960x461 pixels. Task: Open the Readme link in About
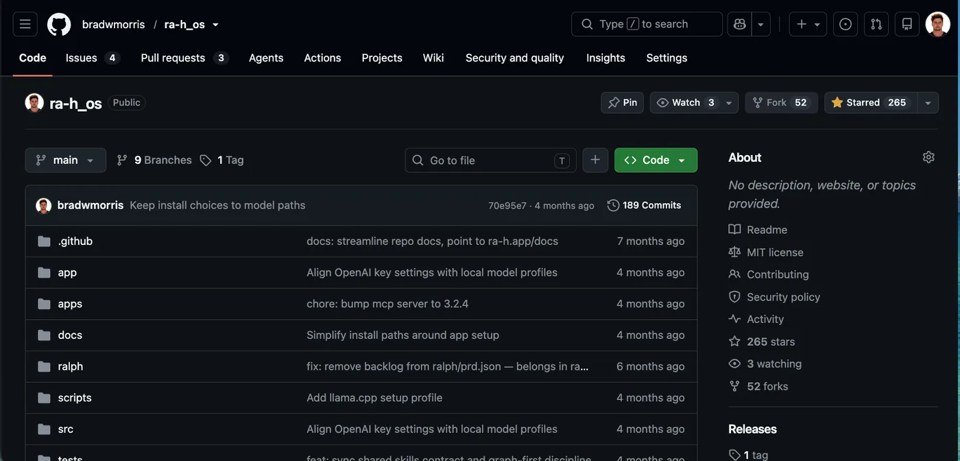coord(767,230)
